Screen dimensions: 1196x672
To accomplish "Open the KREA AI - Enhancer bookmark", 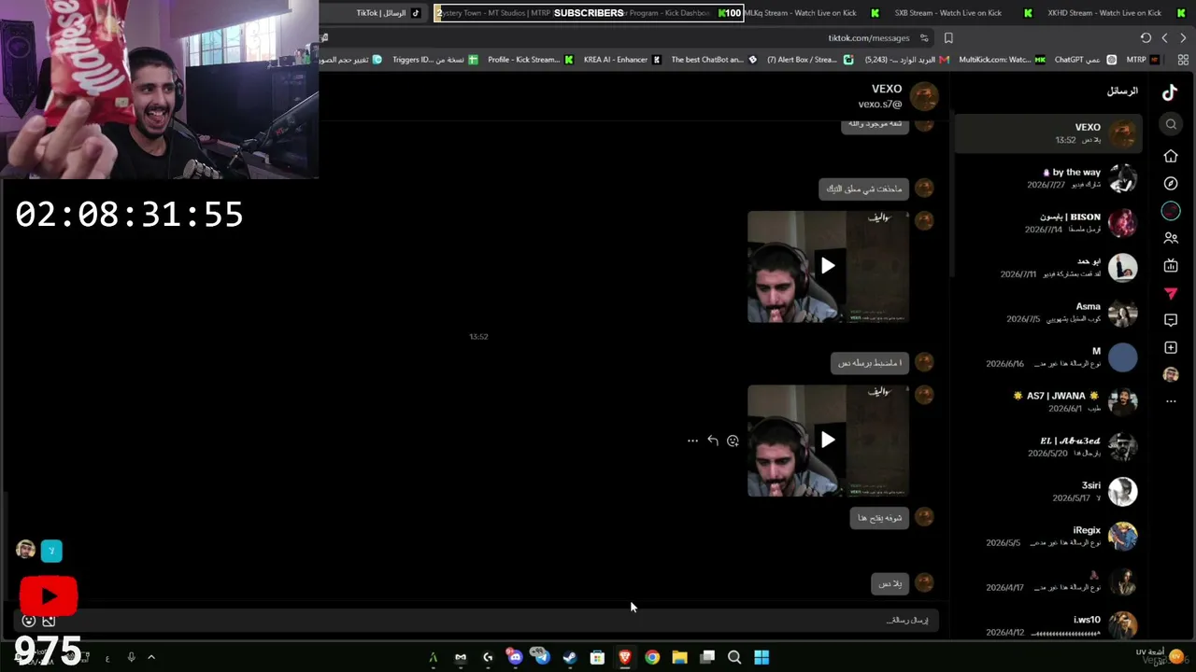I will point(622,60).
